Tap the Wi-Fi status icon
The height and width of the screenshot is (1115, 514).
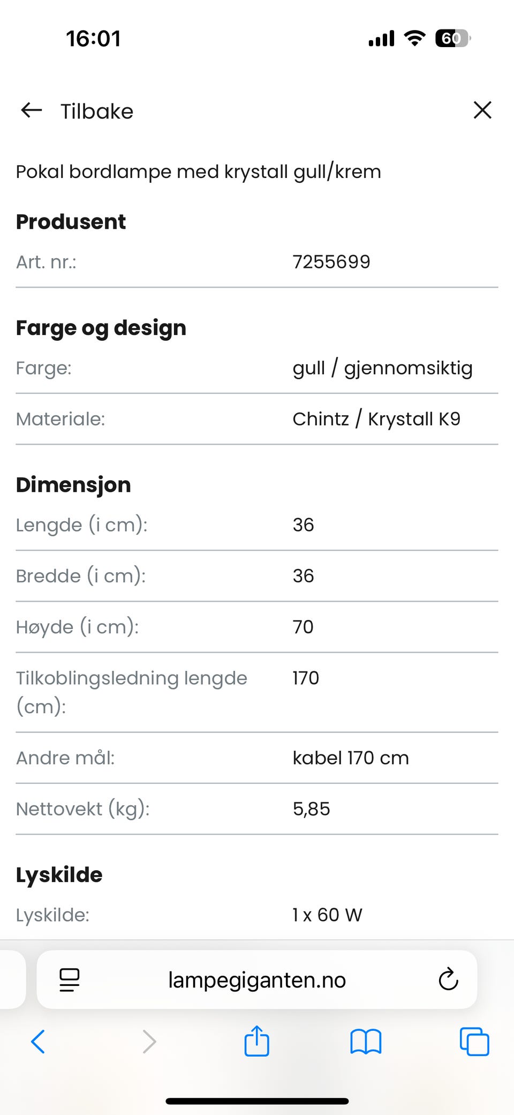414,38
